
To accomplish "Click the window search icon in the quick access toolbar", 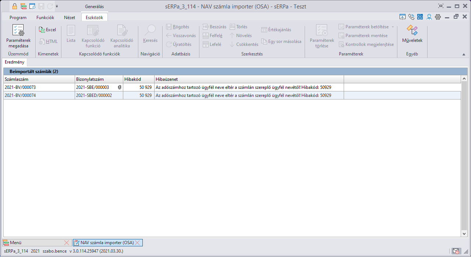I will tap(32, 6).
